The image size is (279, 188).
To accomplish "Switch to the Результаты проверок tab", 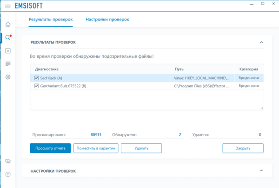I will tap(51, 19).
